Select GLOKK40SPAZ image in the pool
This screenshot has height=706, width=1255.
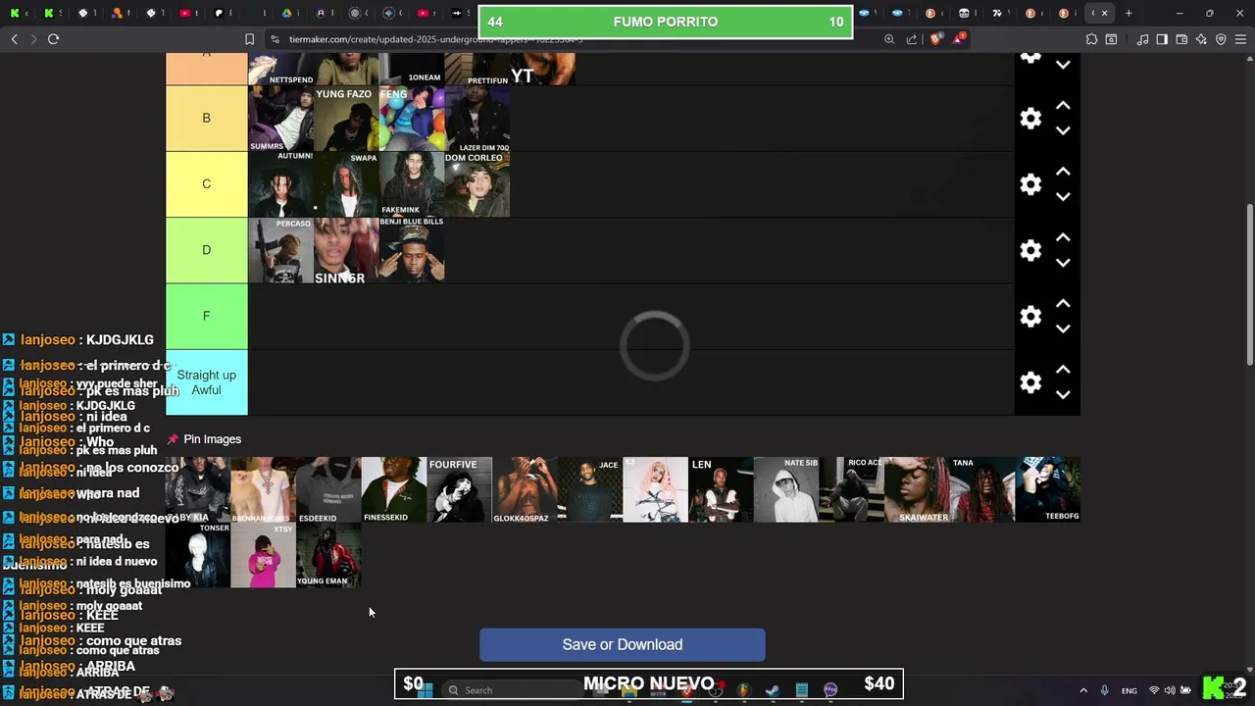click(x=525, y=489)
